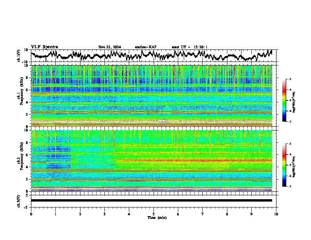Click the time axis tick '1'

point(55,214)
